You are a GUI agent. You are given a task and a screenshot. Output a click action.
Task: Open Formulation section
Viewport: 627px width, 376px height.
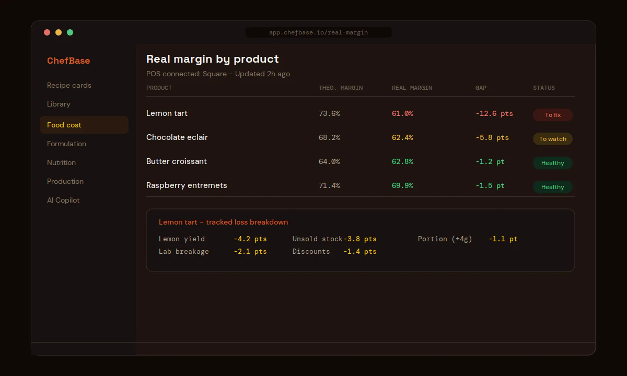(x=66, y=144)
